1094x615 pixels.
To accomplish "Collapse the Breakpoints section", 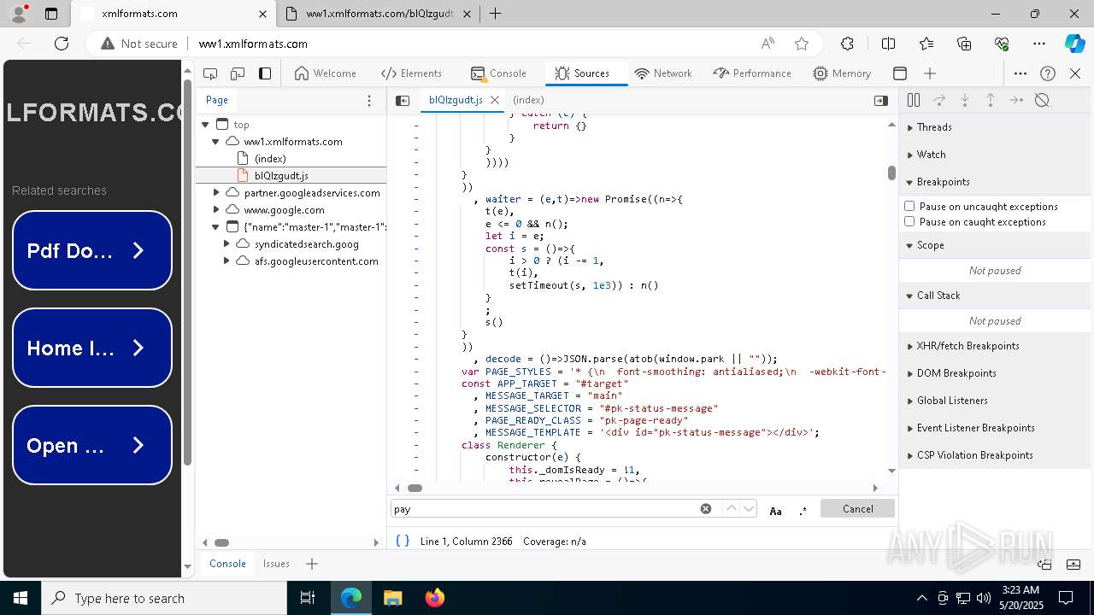I will [995, 182].
